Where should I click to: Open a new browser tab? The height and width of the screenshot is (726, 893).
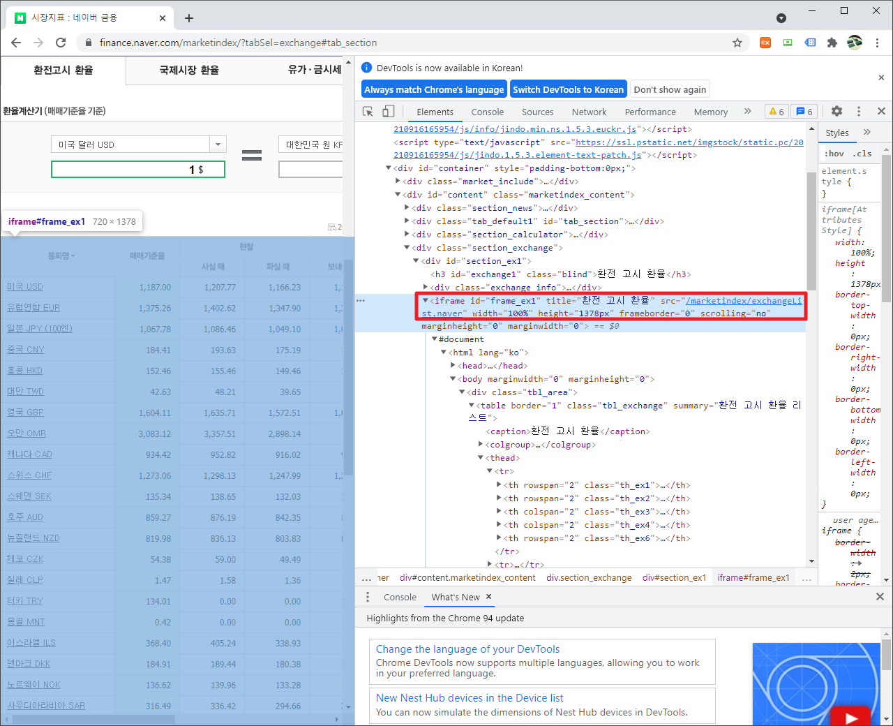[189, 18]
